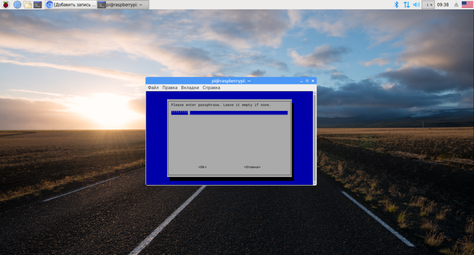Click the eject media tray icon
This screenshot has height=255, width=474.
tap(456, 5)
